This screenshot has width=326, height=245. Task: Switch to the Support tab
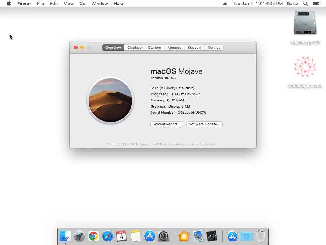[x=195, y=48]
